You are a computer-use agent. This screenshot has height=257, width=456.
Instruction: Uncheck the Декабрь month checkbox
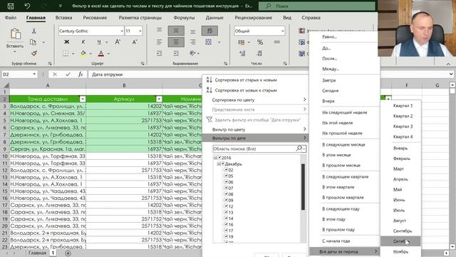223,163
